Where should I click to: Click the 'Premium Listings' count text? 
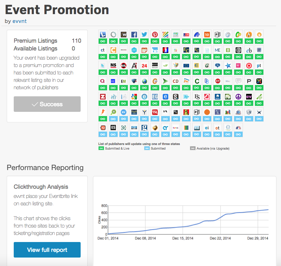tap(76, 41)
